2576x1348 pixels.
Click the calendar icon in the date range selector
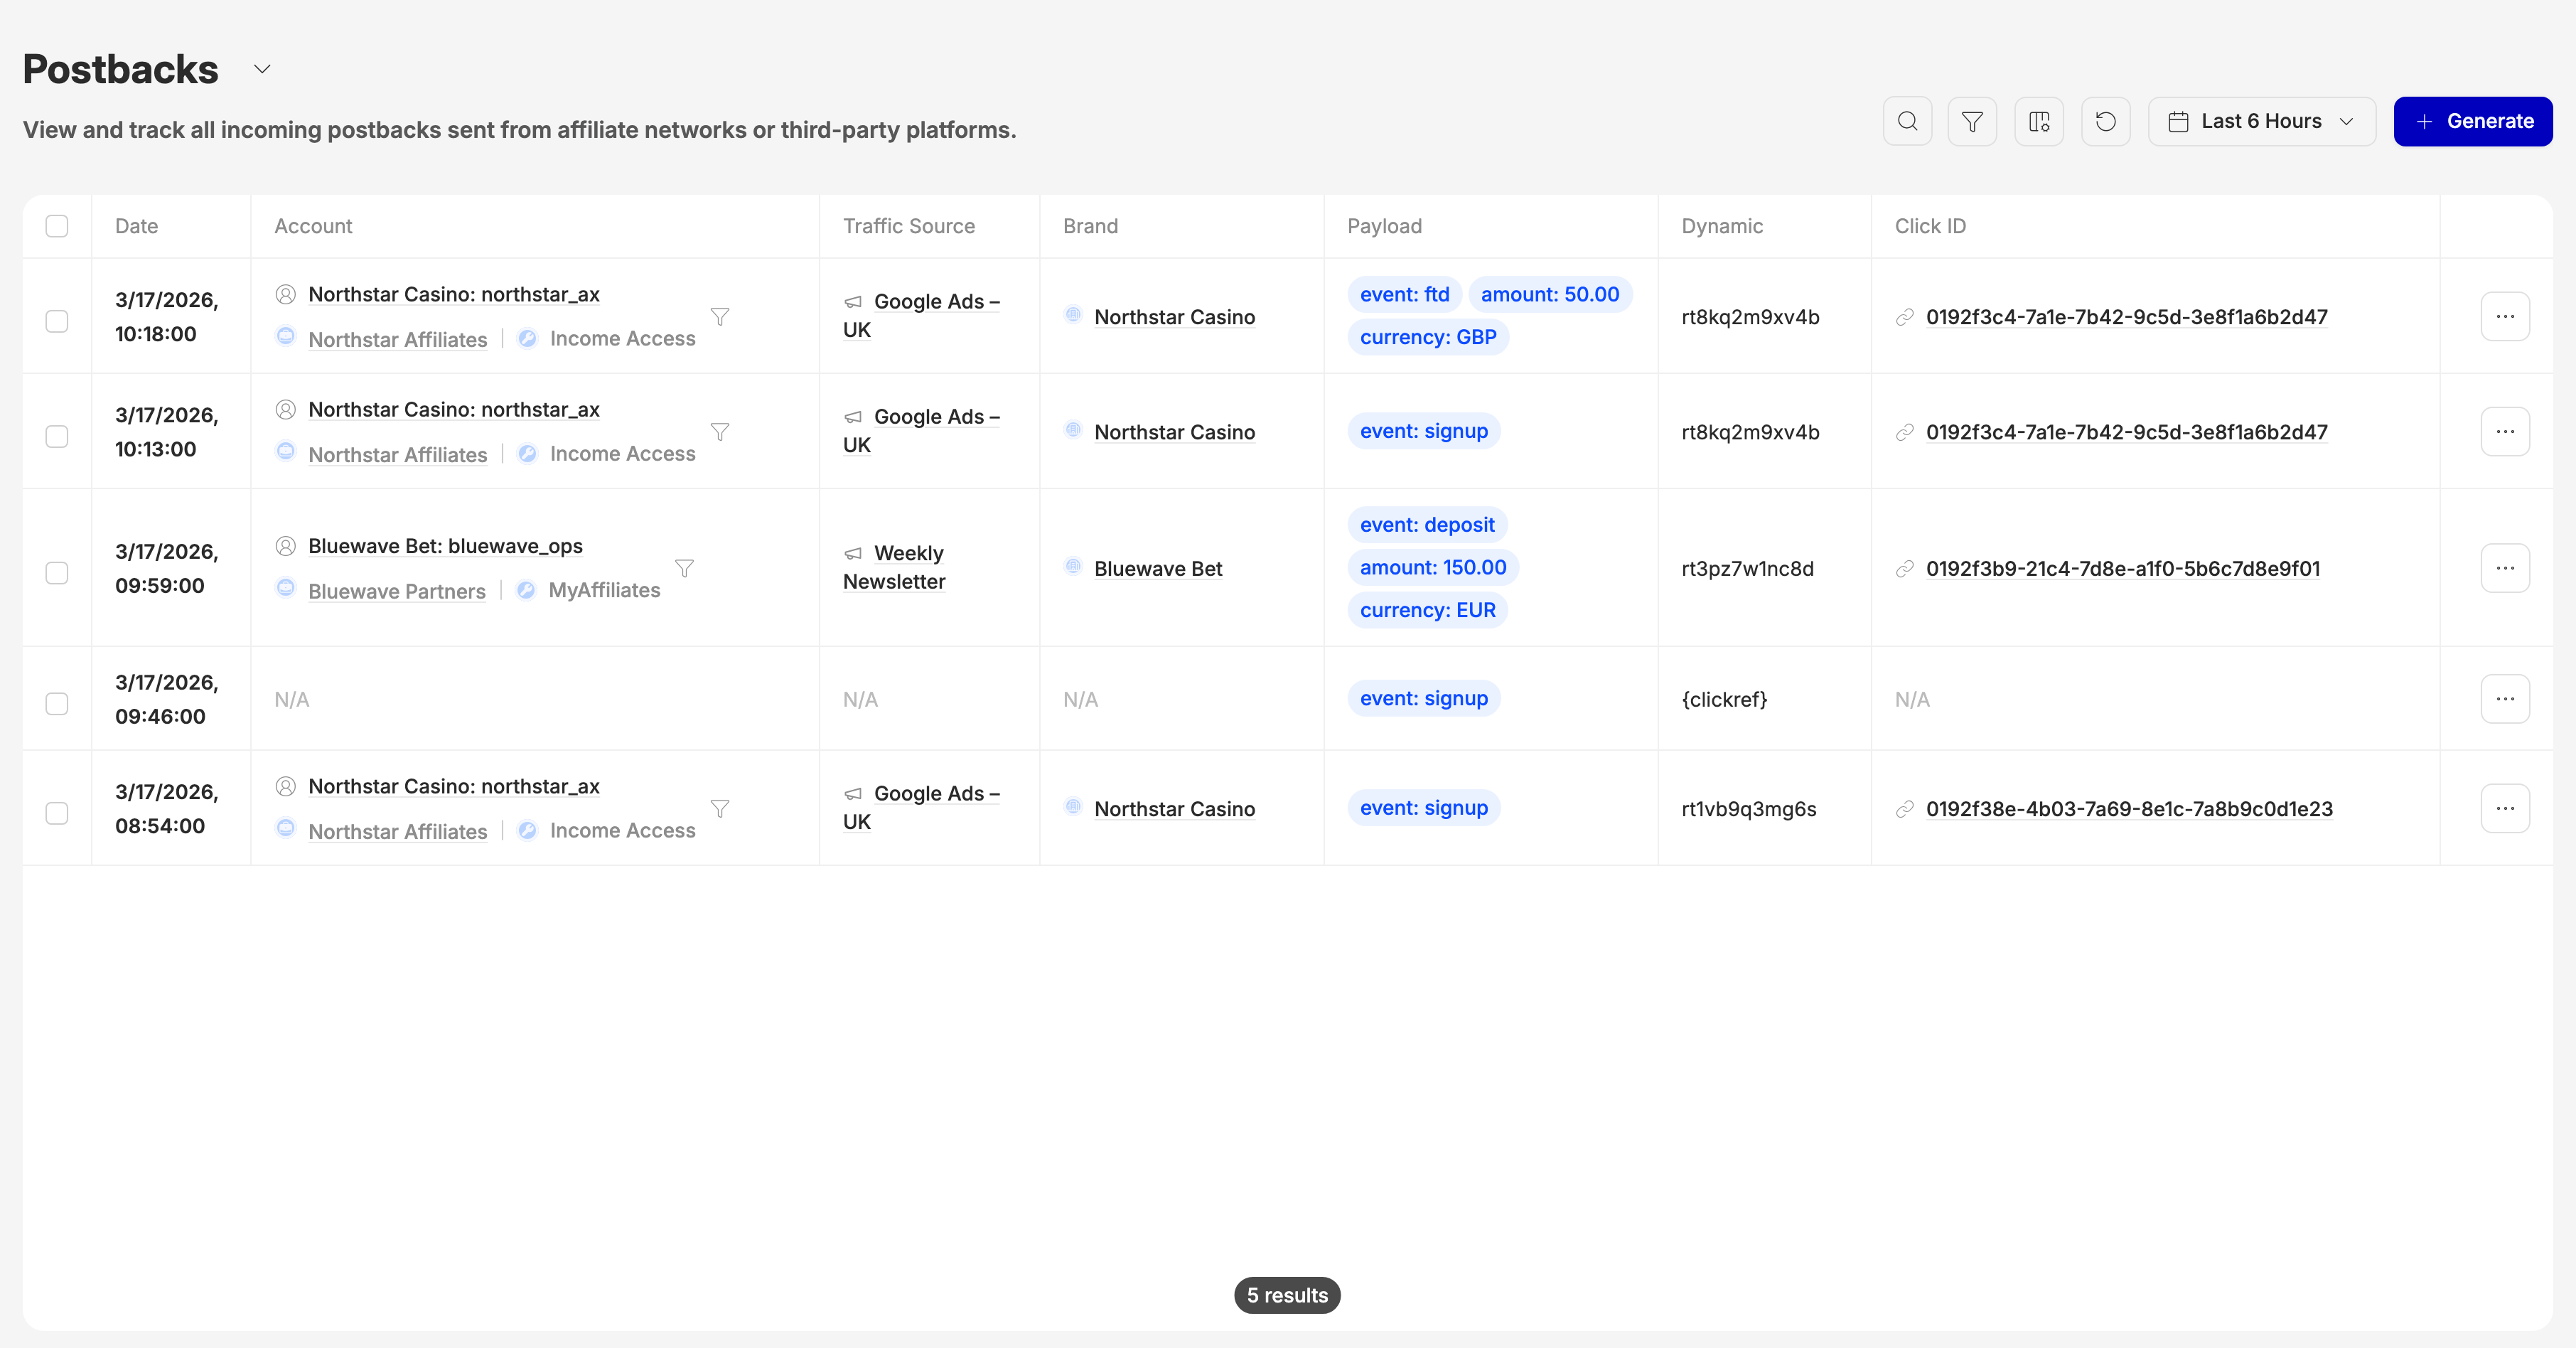click(x=2178, y=122)
